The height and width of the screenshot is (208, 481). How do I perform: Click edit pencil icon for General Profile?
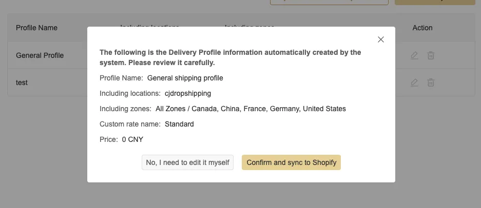(x=415, y=55)
